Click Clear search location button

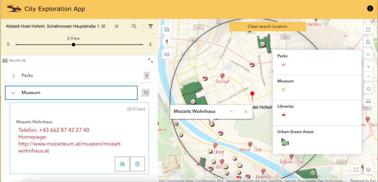coord(267,27)
